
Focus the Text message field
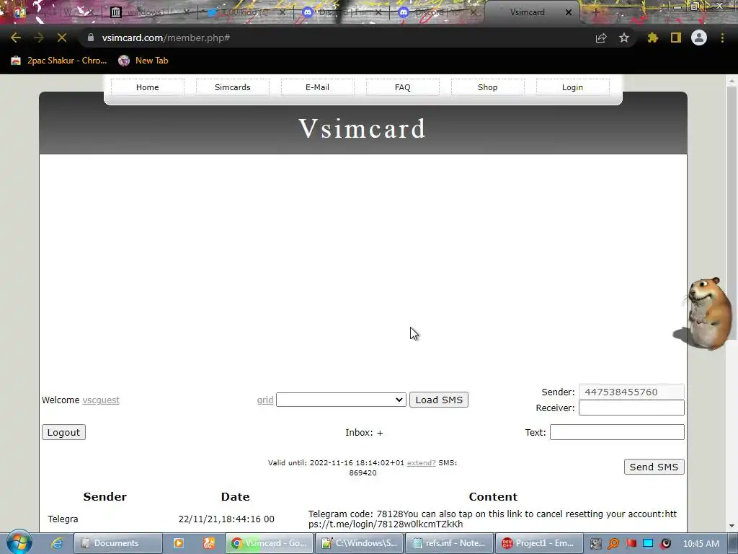617,432
